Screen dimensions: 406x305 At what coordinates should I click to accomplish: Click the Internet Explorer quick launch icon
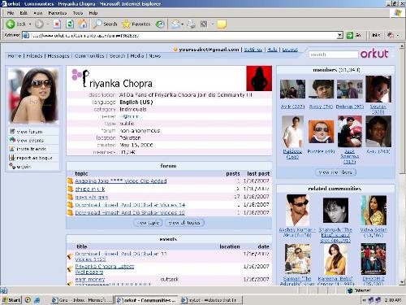pos(37,300)
